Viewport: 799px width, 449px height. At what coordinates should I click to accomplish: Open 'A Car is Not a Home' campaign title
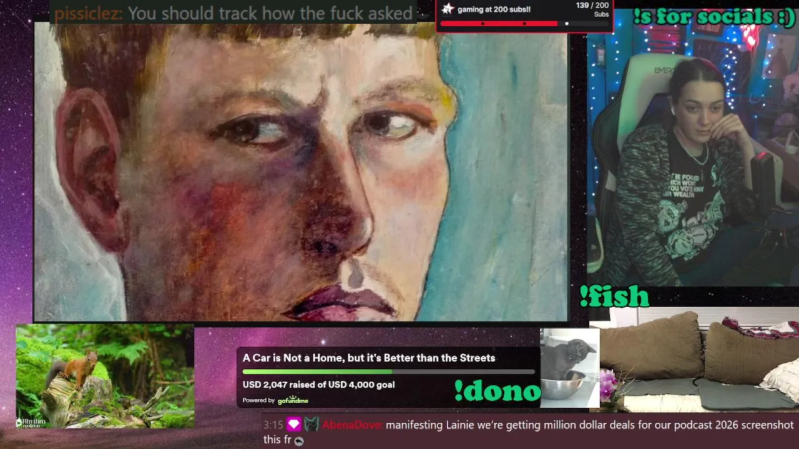tap(369, 358)
